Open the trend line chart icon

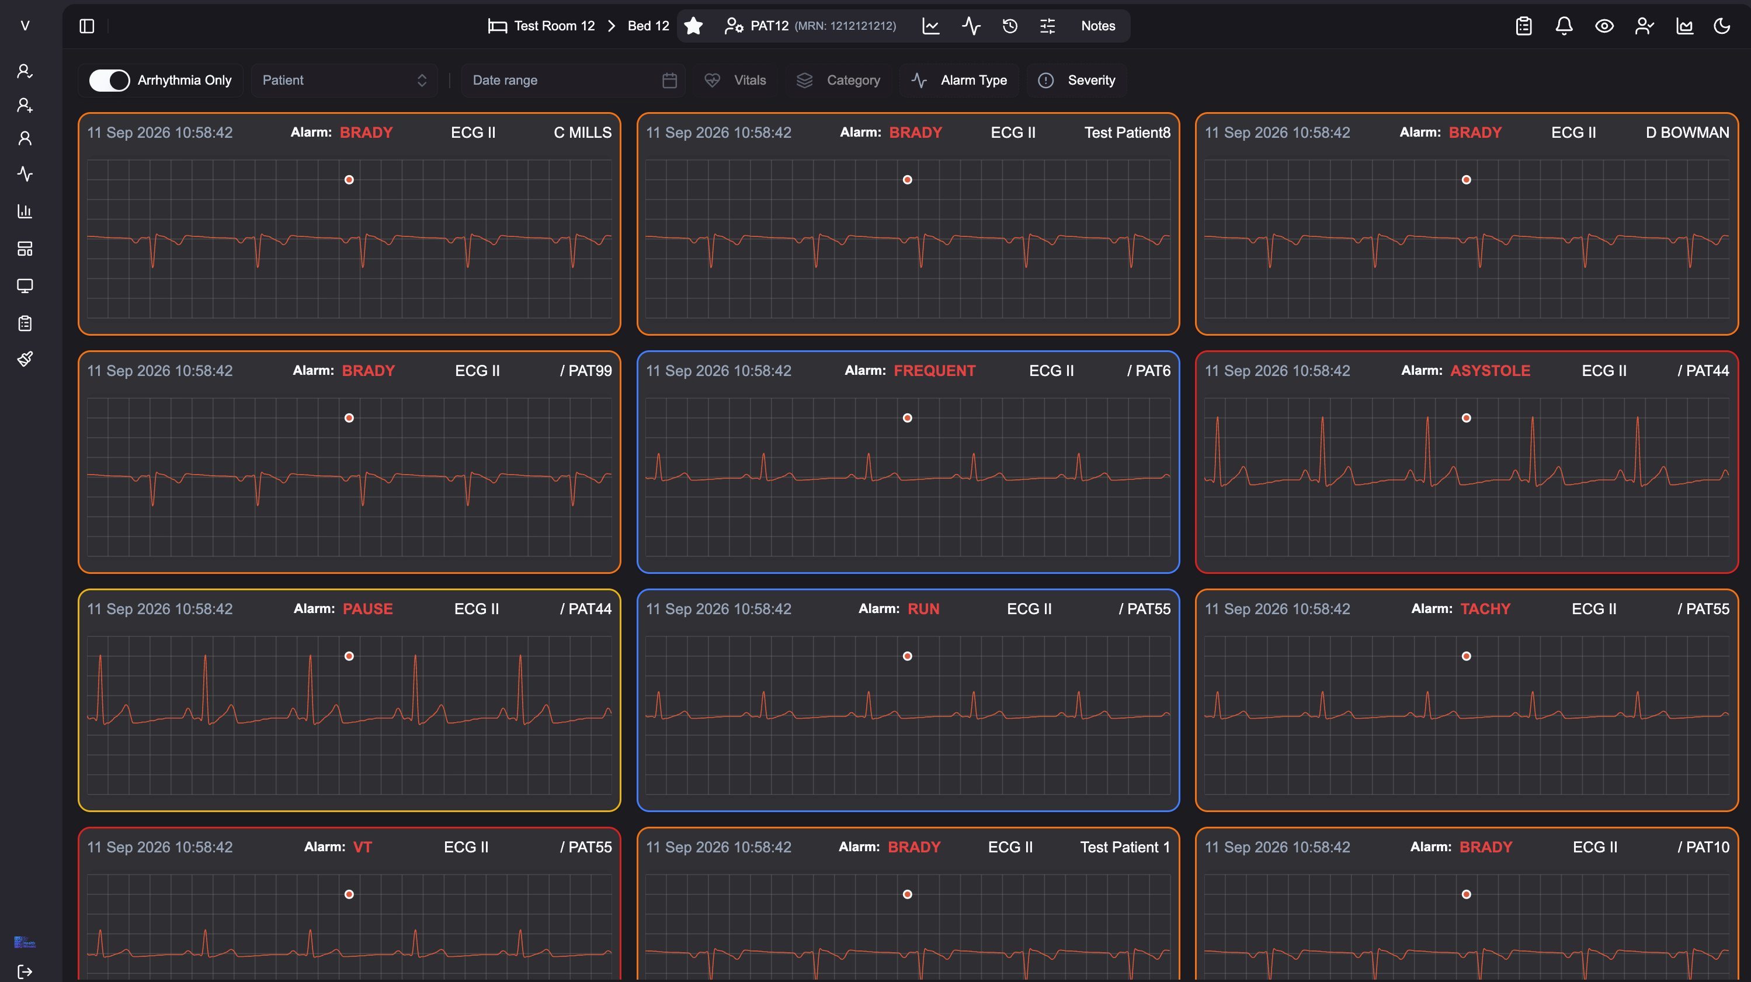pyautogui.click(x=930, y=26)
